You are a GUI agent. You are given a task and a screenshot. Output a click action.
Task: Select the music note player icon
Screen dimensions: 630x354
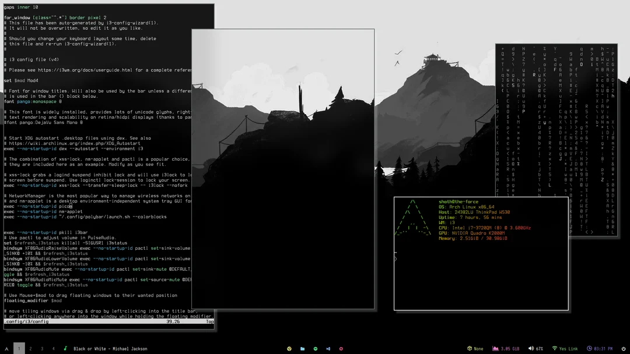[66, 348]
